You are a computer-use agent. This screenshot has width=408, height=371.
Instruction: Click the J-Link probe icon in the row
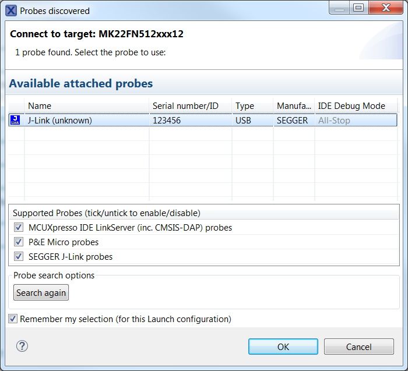point(15,120)
